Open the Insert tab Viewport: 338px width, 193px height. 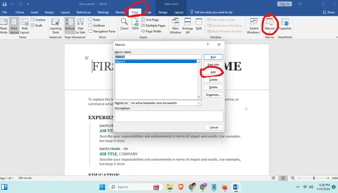[x=34, y=12]
